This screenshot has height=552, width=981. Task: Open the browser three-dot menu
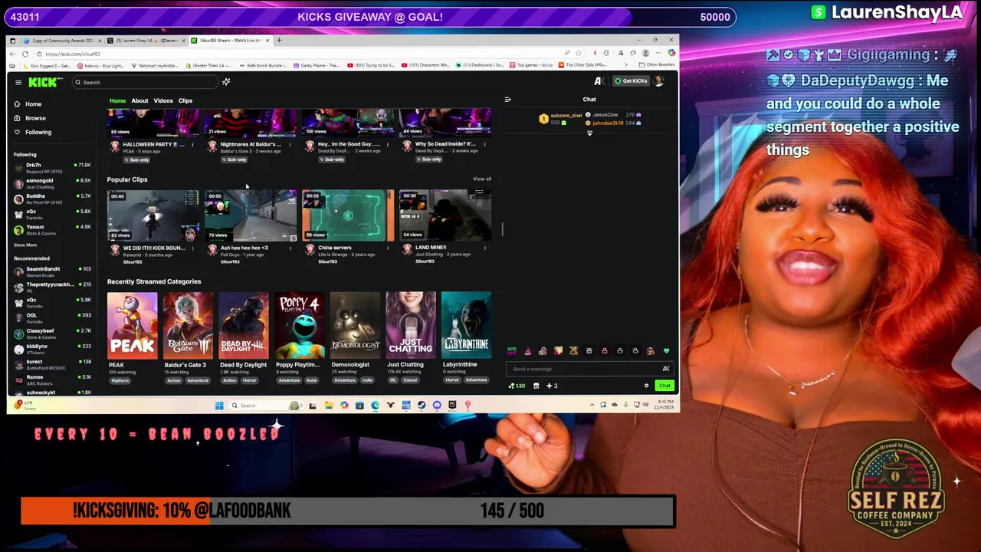coord(659,53)
